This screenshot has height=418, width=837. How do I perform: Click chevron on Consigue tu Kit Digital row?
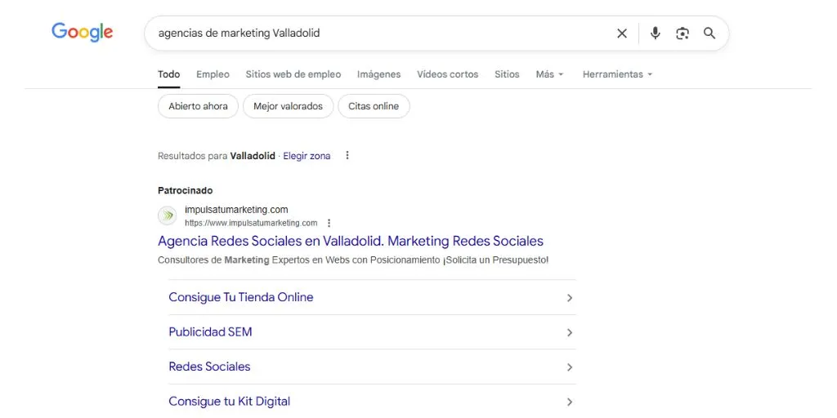coord(570,402)
